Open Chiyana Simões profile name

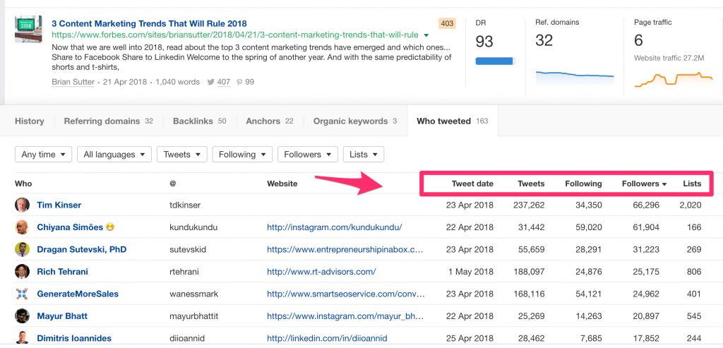70,227
